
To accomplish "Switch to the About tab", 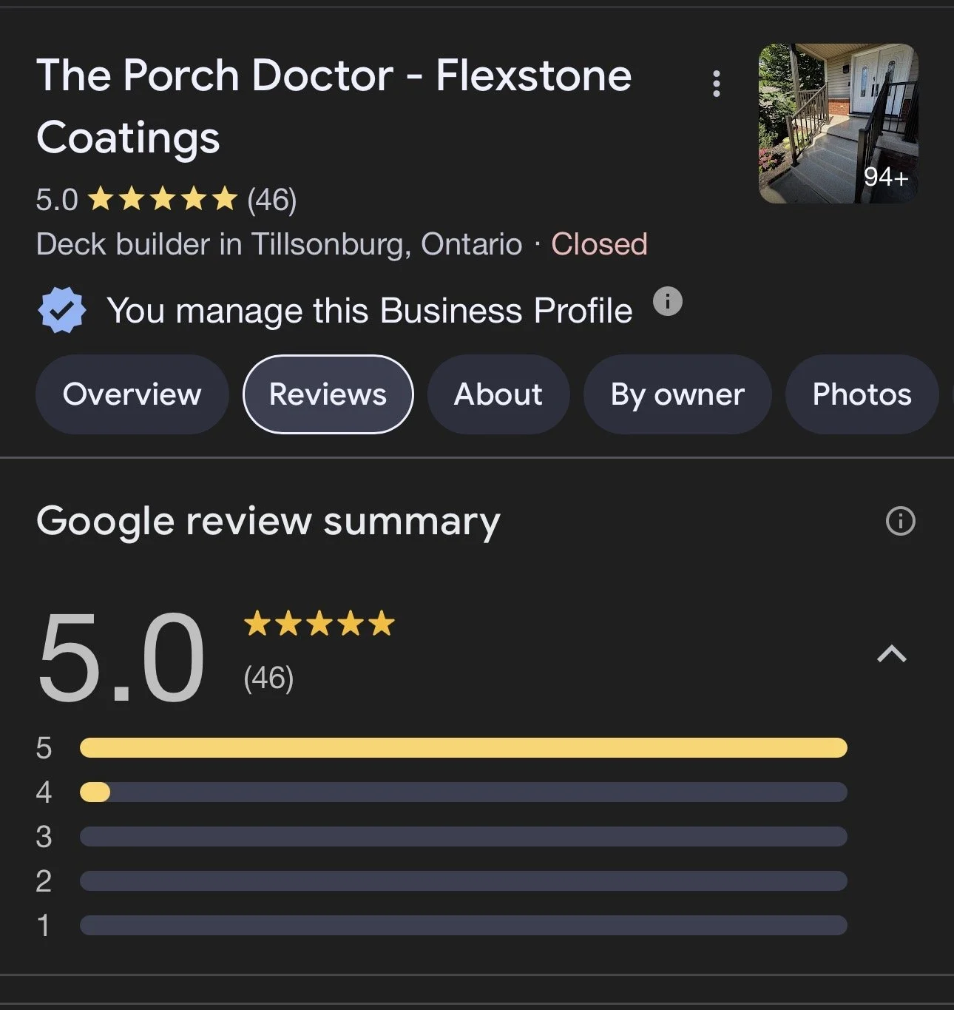I will coord(498,394).
